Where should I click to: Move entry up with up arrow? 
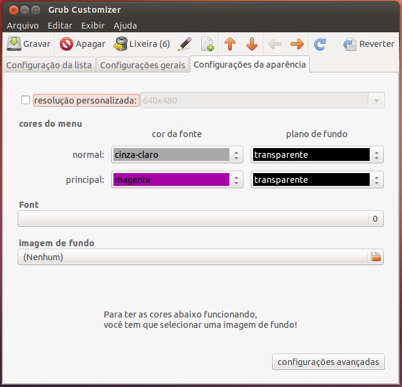tap(230, 44)
